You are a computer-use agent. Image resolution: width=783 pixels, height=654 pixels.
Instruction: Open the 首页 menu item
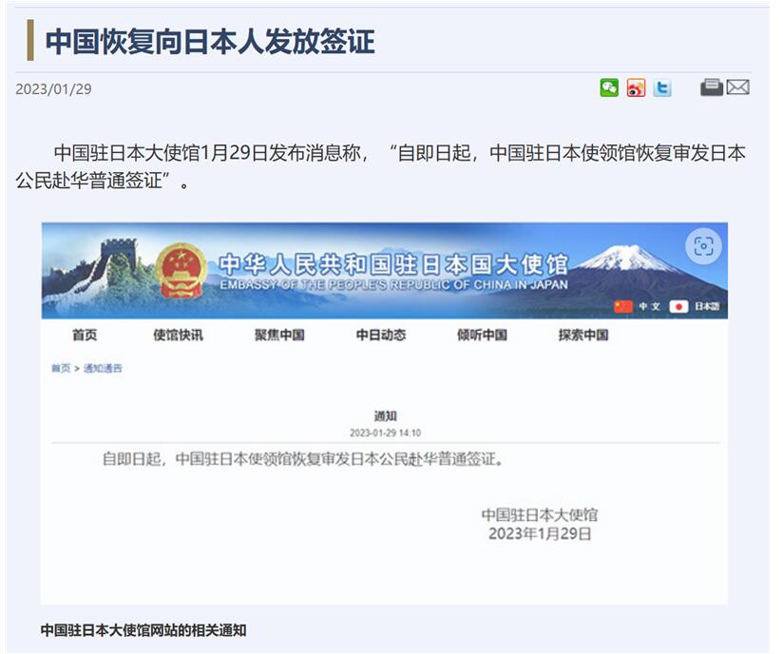coord(85,335)
